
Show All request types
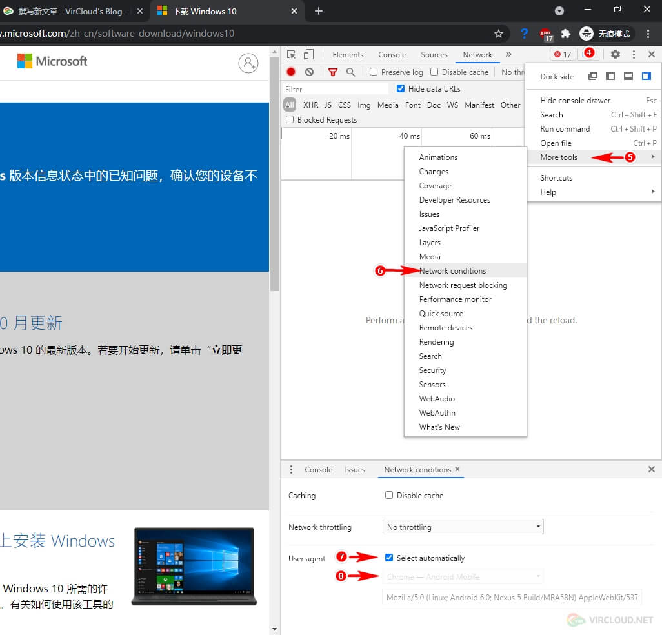tap(289, 105)
